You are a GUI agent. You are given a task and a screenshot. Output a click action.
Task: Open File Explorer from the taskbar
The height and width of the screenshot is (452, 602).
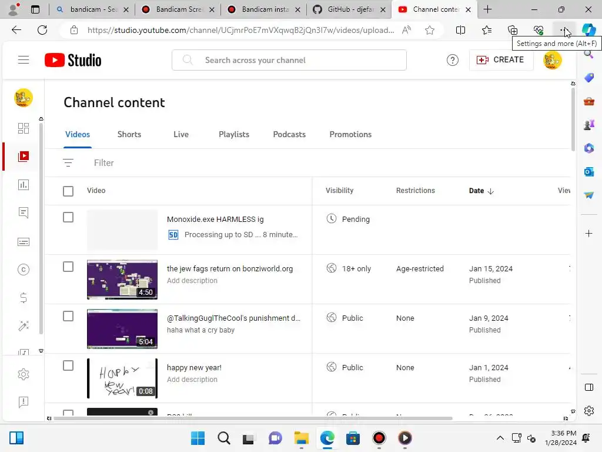301,438
